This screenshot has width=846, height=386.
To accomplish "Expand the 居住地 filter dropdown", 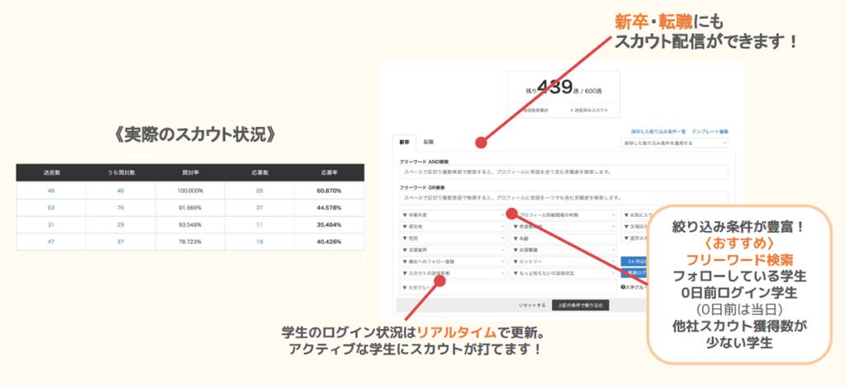I will coord(451,226).
